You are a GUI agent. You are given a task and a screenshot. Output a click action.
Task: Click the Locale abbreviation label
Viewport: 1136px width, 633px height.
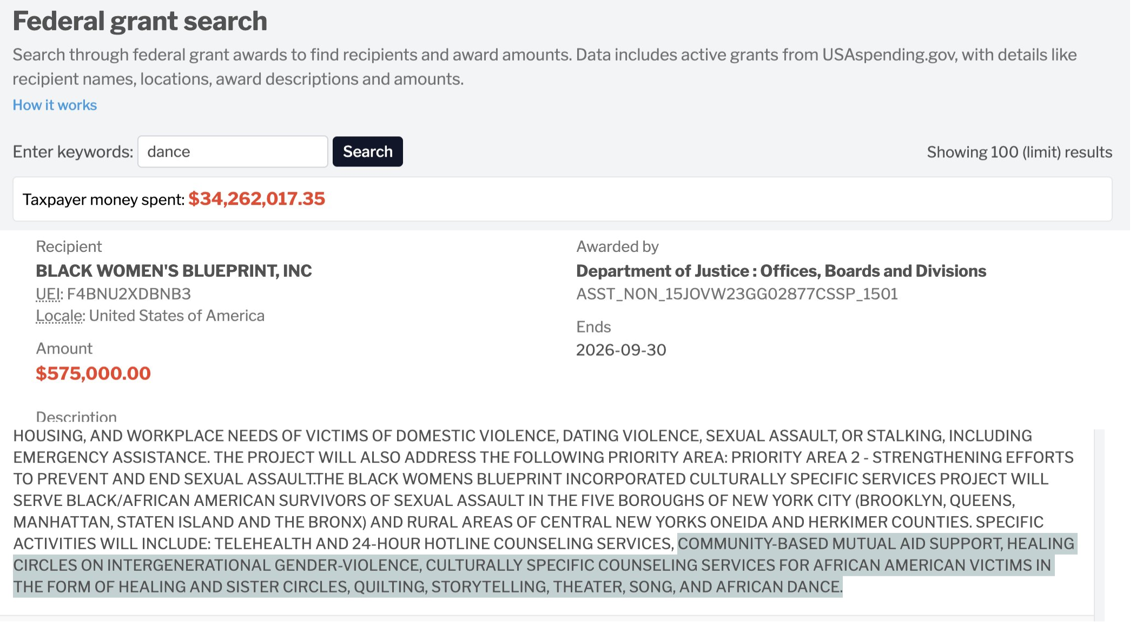(60, 316)
